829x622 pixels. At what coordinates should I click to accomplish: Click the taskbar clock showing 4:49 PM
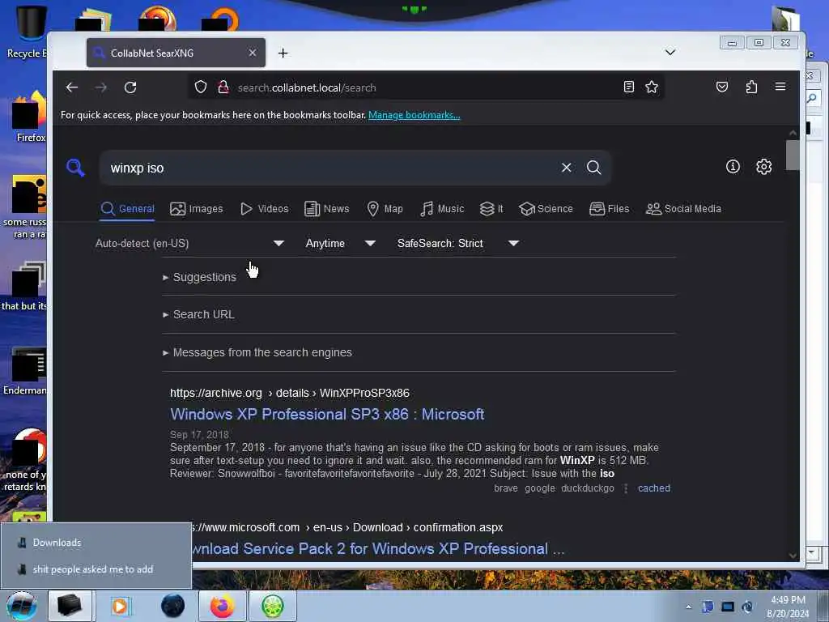(788, 607)
